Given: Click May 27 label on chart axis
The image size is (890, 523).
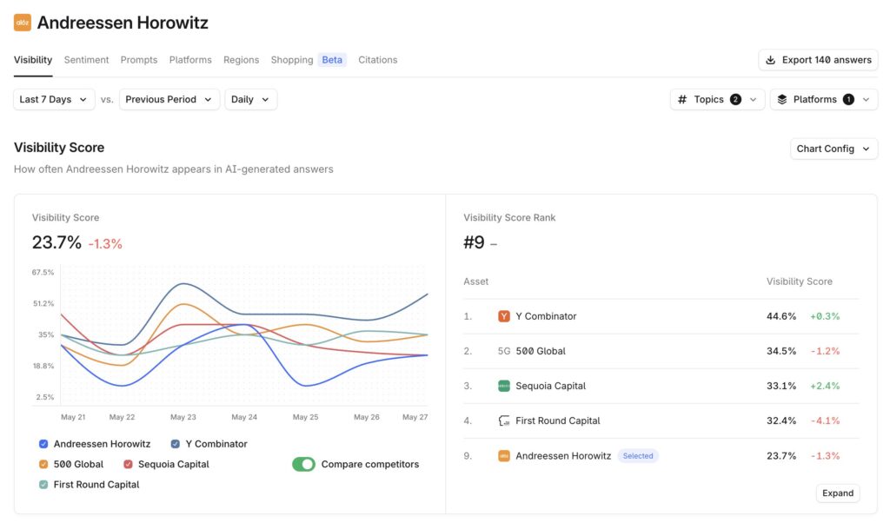Looking at the screenshot, I should (x=415, y=417).
